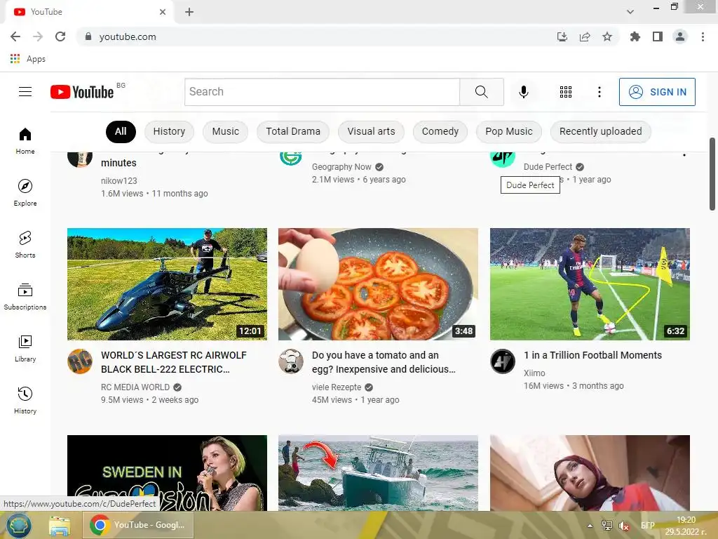The image size is (718, 539).
Task: Open the RC helicopter video thumbnail
Action: click(167, 284)
